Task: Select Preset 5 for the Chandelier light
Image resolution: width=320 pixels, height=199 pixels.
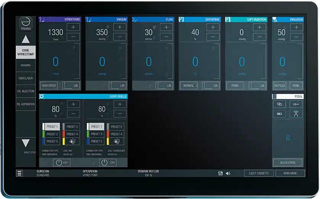Action: click(x=95, y=141)
